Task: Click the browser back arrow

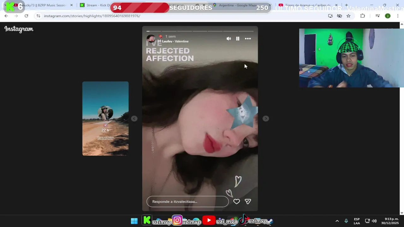Action: 6,16
